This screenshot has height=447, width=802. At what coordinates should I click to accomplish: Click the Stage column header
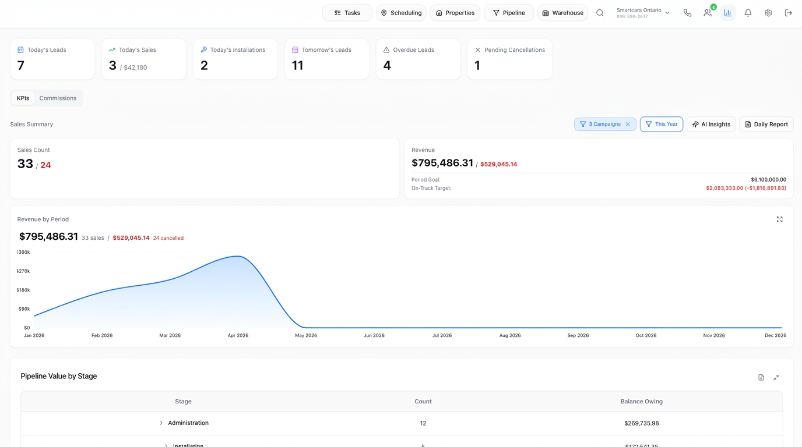click(183, 402)
